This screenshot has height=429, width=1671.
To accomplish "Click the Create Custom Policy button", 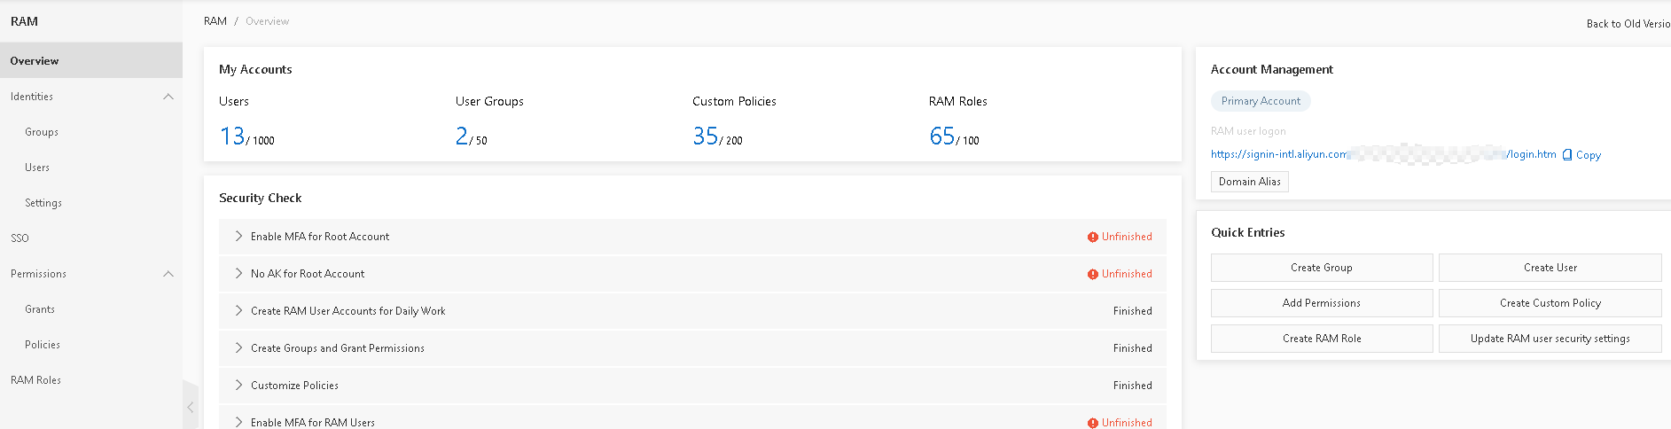I will click(1550, 303).
